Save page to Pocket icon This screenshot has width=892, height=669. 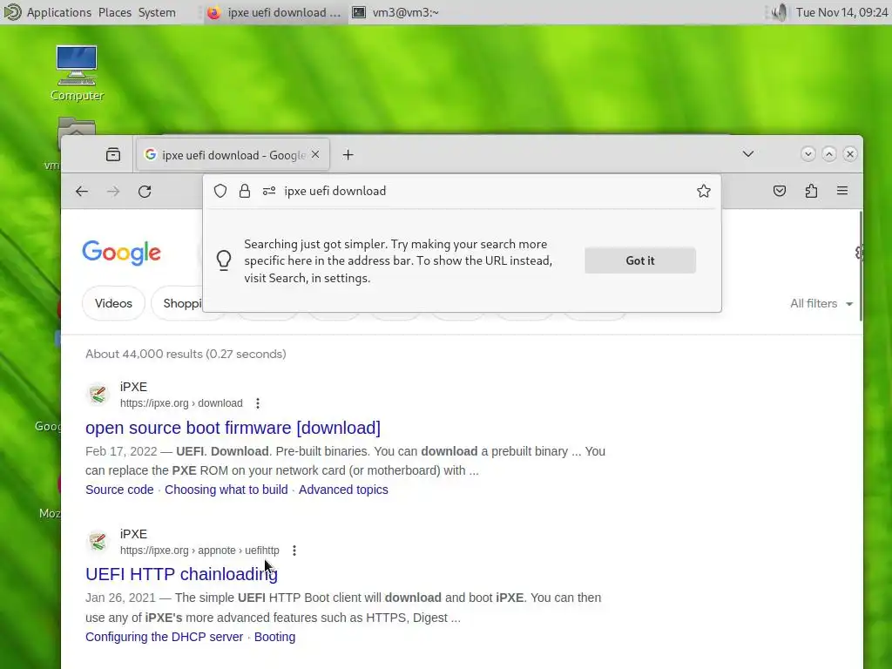tap(780, 191)
